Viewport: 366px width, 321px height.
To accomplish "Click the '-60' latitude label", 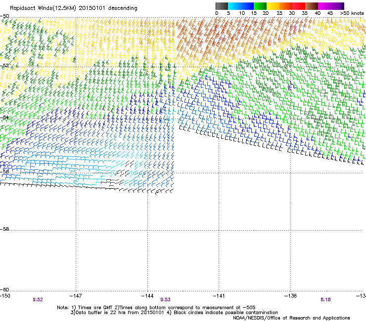I will click(4, 289).
